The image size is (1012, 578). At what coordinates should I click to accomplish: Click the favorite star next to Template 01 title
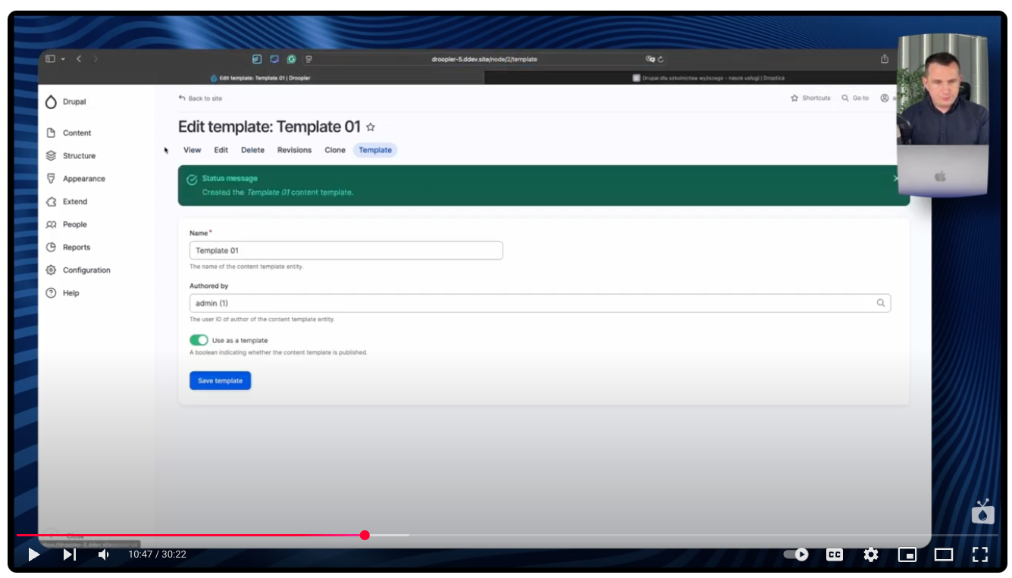(371, 127)
